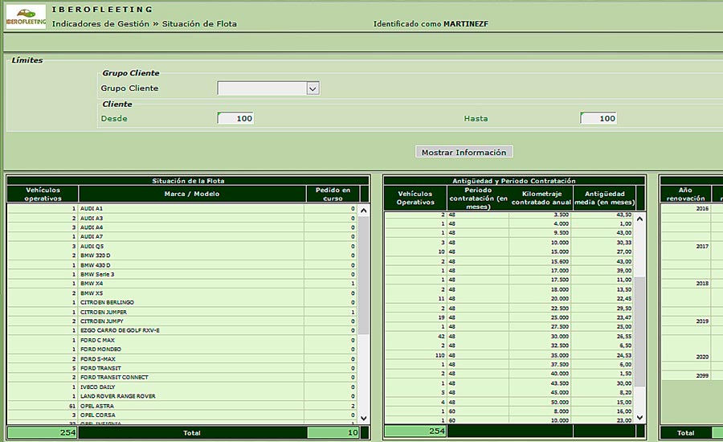Select the OPEL CORSA row
The width and height of the screenshot is (723, 442).
click(x=182, y=415)
